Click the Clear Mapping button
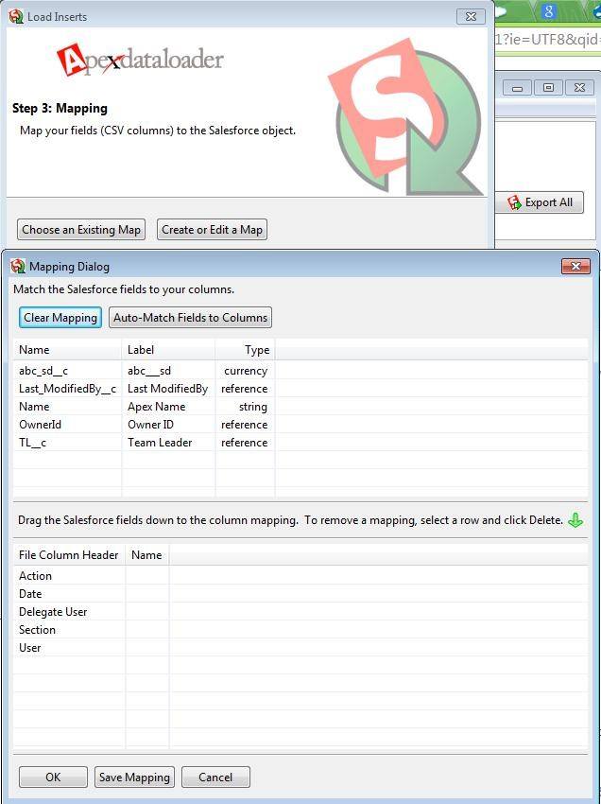The height and width of the screenshot is (804, 601). pos(60,318)
